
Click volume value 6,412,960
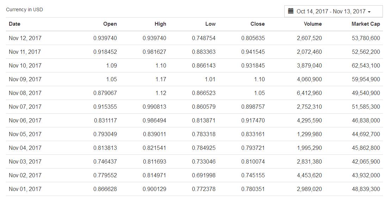309,93
